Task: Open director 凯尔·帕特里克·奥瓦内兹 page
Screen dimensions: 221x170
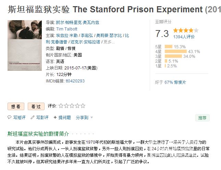Action: 78,23
